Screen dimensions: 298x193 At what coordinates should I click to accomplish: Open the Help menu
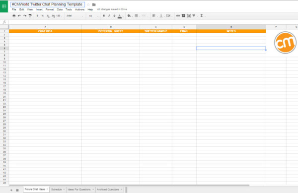90,9
